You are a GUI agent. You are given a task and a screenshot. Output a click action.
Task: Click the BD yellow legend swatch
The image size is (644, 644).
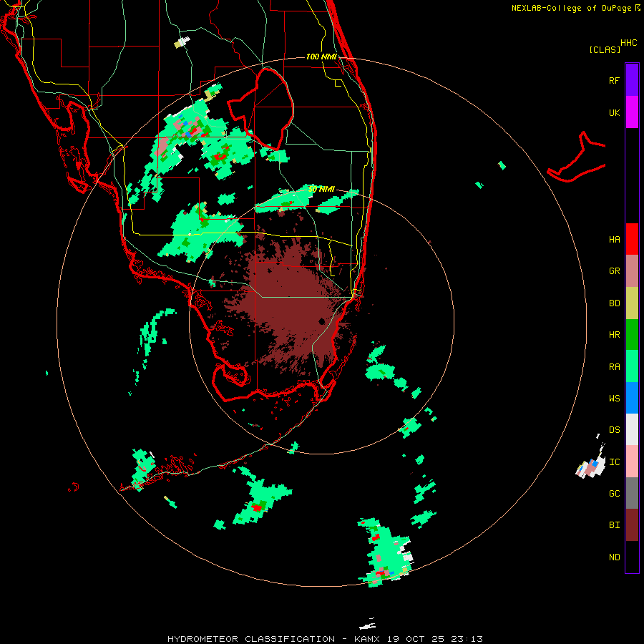point(632,303)
